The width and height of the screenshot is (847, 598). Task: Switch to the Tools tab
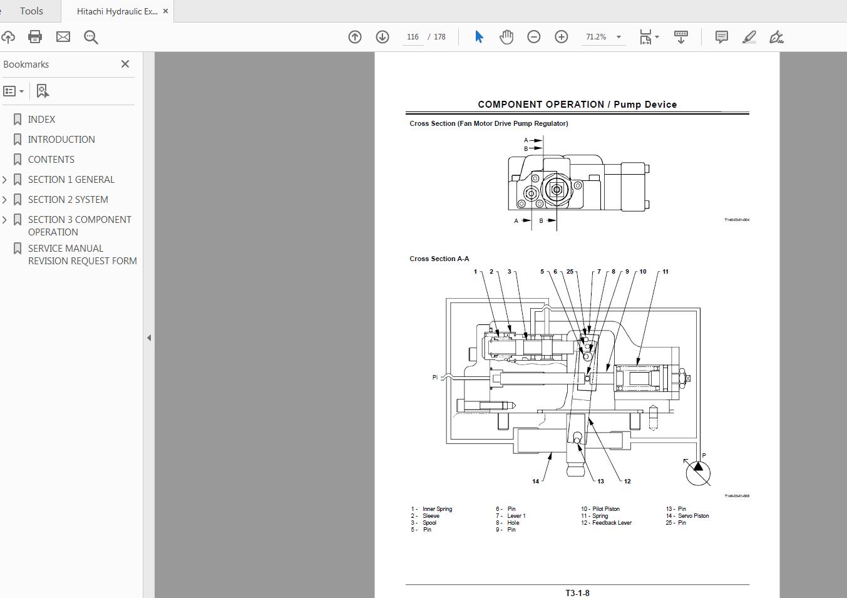[31, 11]
